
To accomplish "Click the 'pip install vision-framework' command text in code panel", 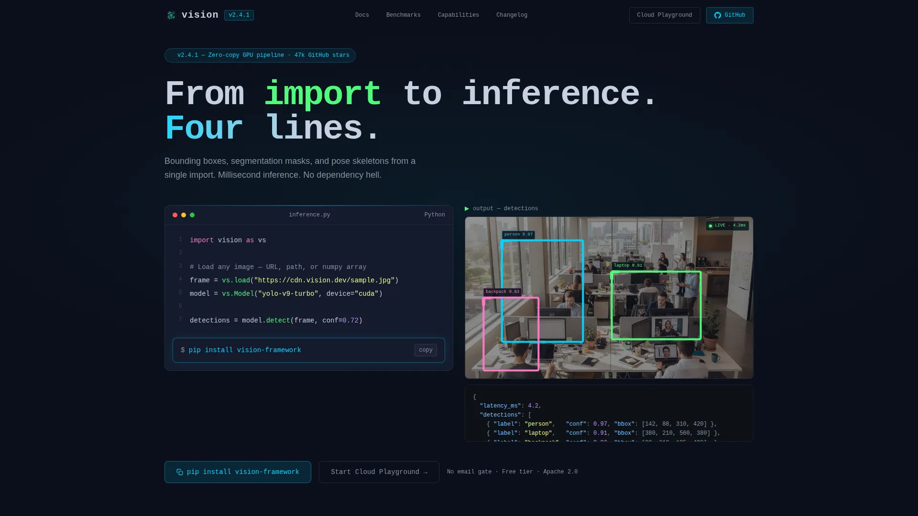I will tap(245, 350).
